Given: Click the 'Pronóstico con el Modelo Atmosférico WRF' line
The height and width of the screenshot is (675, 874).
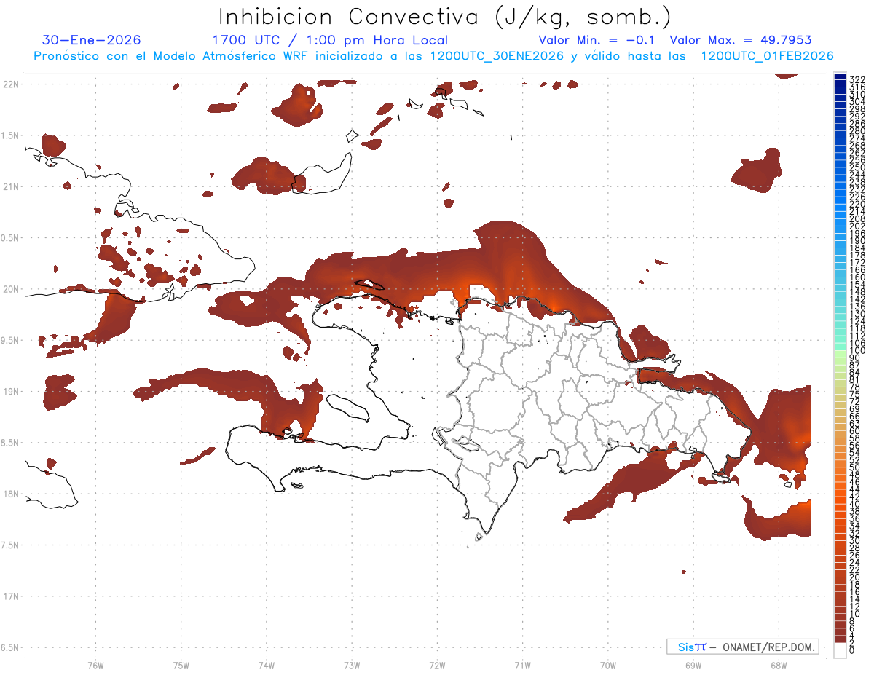Looking at the screenshot, I should [433, 55].
